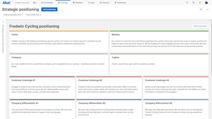
Task: Open the AI assistant sparkle icon
Action: point(193,3)
